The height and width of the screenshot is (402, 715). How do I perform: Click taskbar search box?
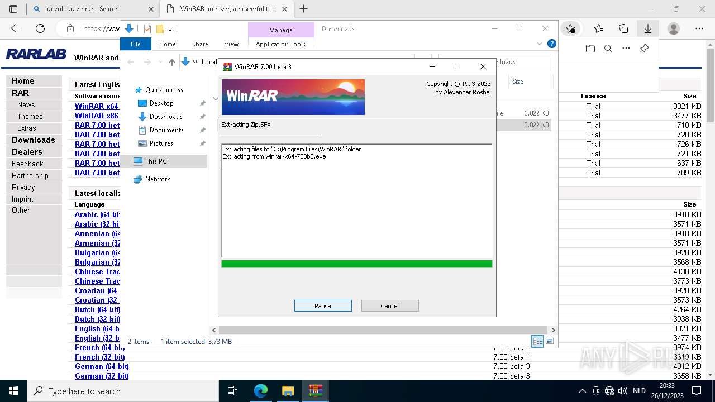[x=123, y=391]
